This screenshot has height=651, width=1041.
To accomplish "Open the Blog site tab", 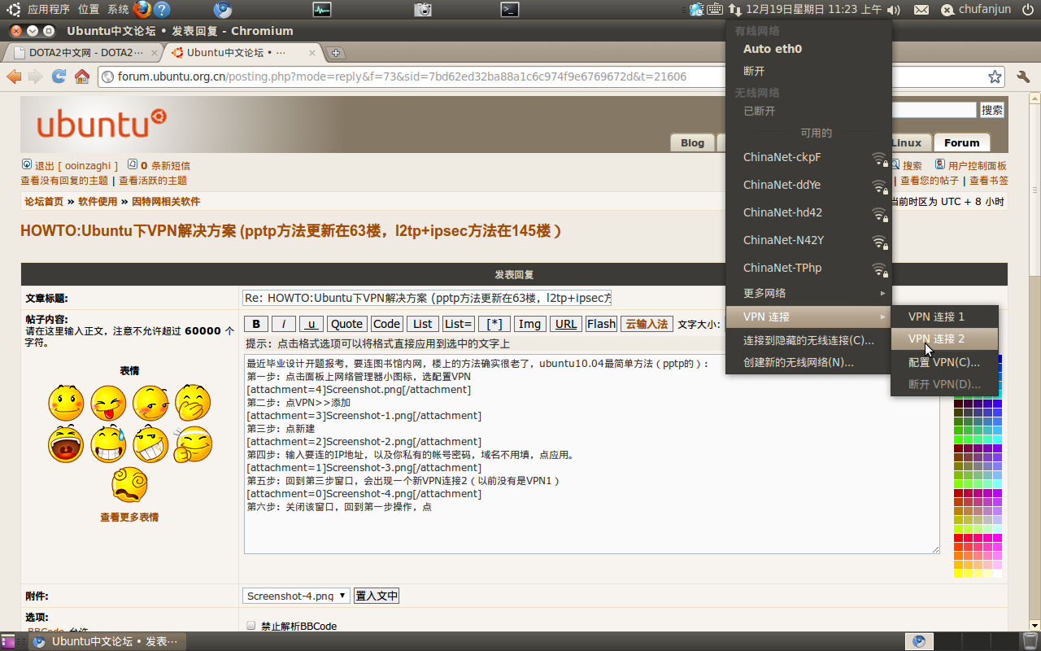I will [x=692, y=142].
